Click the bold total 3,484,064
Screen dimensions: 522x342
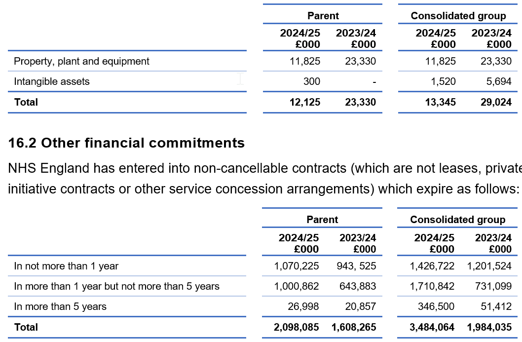point(432,327)
